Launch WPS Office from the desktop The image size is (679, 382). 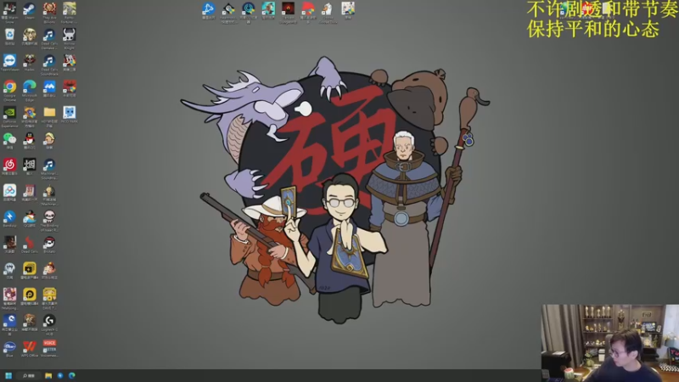coord(30,346)
